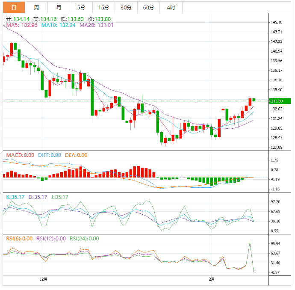Click the RSI(6) indicator label
The width and height of the screenshot is (295, 290).
click(19, 239)
